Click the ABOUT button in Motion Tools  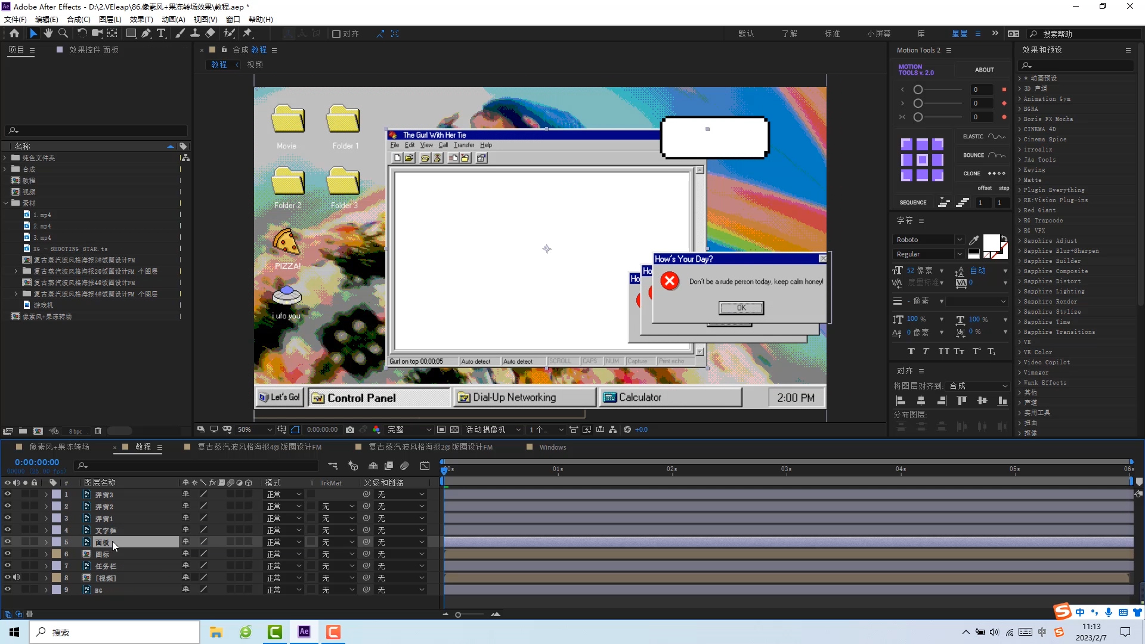[985, 70]
